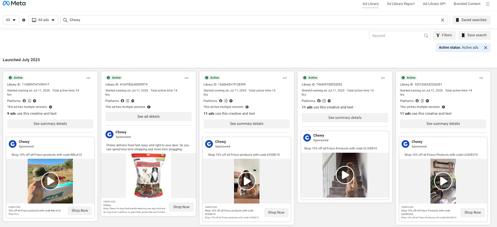Open the Ad Library tab

[371, 4]
